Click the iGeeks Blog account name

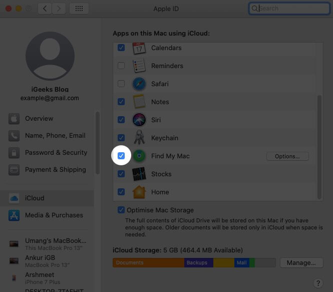point(50,89)
